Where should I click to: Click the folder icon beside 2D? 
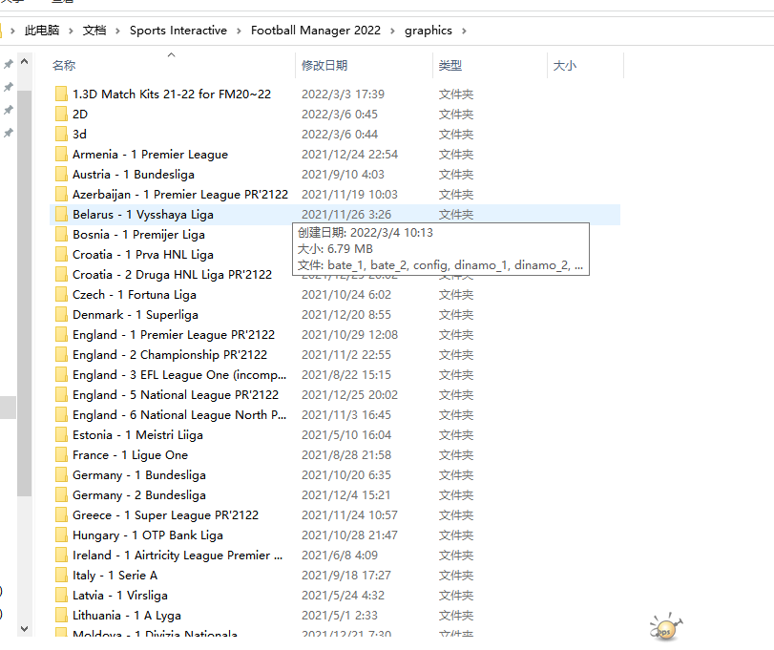coord(61,115)
